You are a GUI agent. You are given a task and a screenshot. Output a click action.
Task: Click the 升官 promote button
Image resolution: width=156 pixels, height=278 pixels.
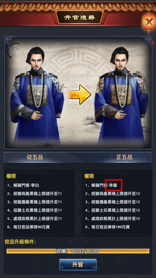[x=78, y=264]
